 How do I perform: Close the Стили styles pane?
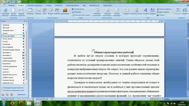coord(27,21)
